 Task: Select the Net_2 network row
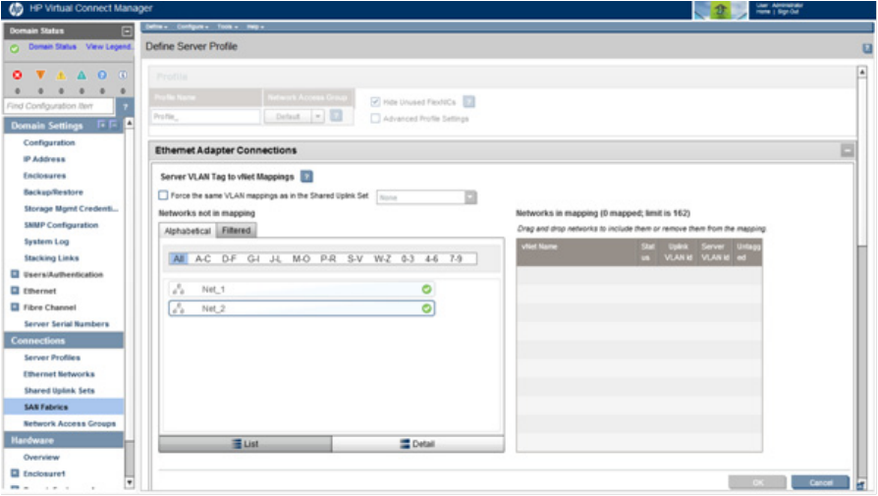(302, 308)
